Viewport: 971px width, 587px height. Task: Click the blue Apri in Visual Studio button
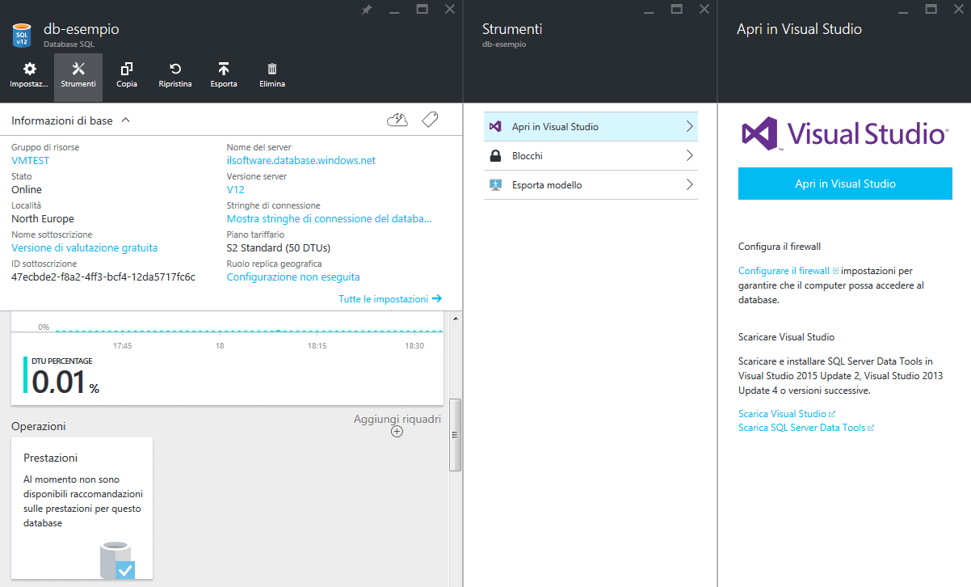pos(845,184)
